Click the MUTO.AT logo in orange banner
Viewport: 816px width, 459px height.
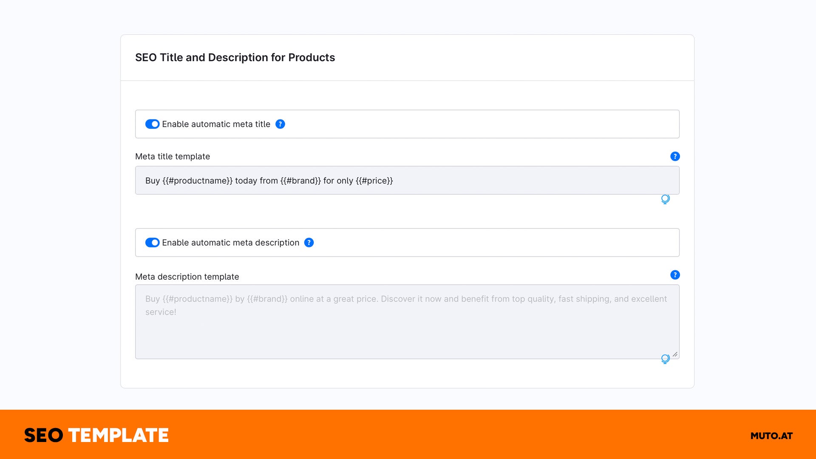coord(771,436)
